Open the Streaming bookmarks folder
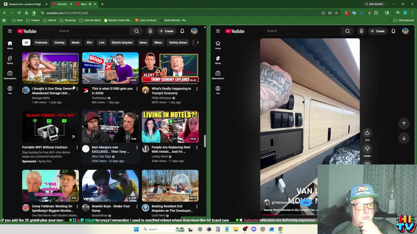Viewport: 417px width, 234px height. [68, 20]
